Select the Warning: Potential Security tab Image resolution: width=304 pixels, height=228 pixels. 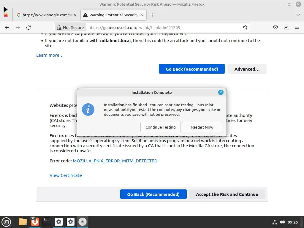(x=113, y=15)
